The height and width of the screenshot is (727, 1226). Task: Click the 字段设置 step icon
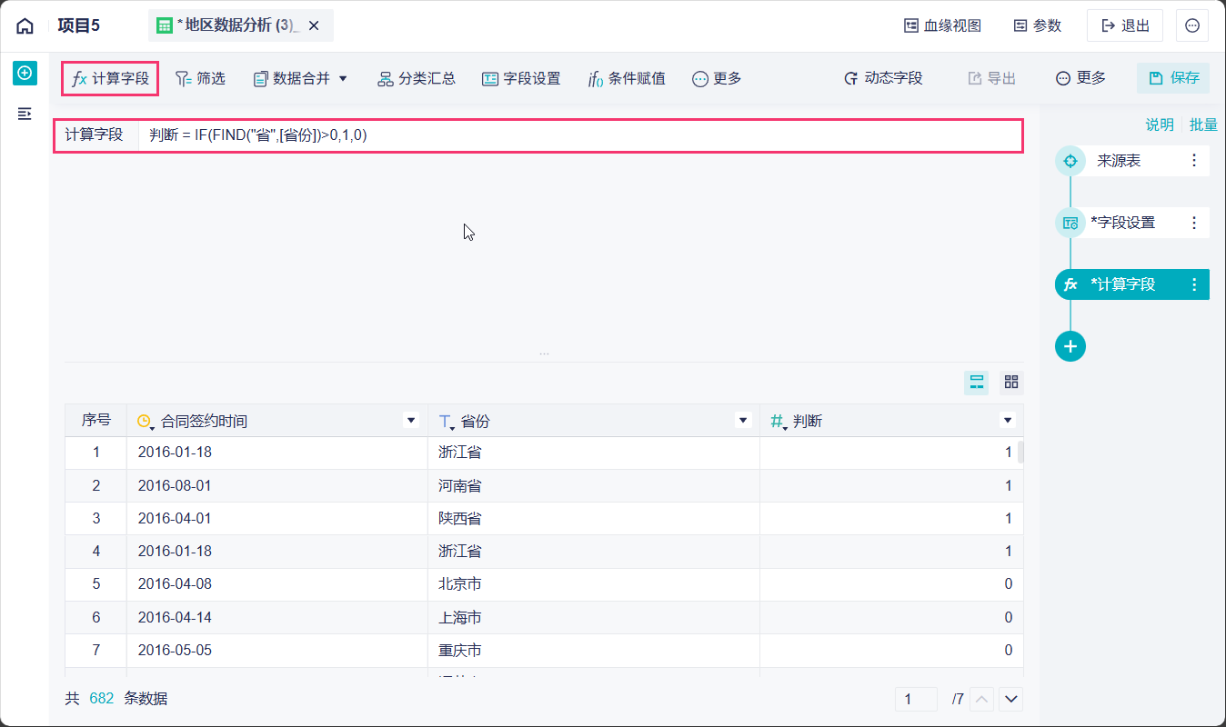[x=1070, y=223]
